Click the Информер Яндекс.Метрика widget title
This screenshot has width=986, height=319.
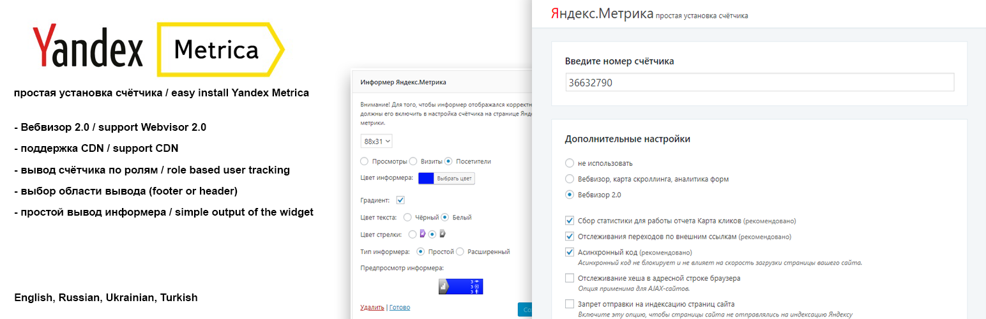tap(404, 82)
